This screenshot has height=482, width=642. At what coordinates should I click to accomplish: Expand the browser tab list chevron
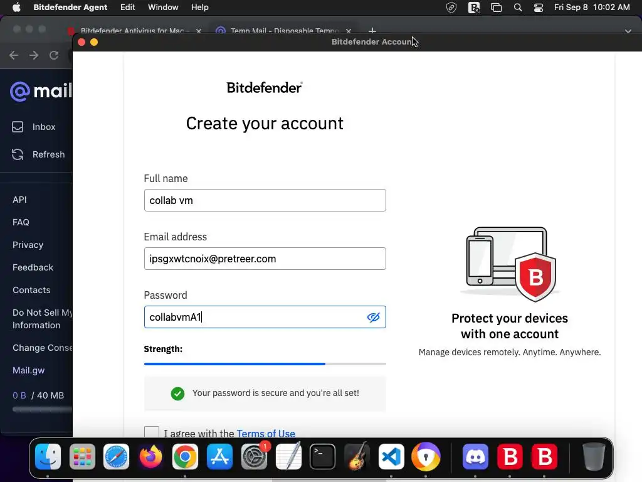pos(628,31)
